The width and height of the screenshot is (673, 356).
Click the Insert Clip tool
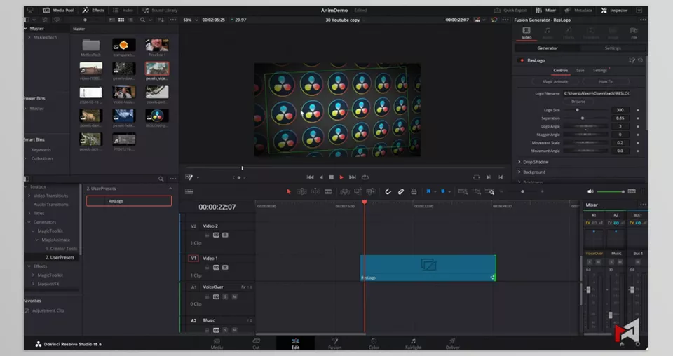[x=345, y=192]
